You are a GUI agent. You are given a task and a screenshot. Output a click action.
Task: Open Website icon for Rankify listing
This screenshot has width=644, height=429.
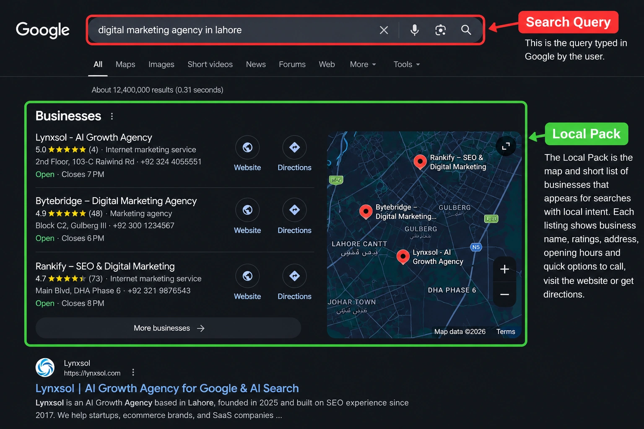[247, 276]
